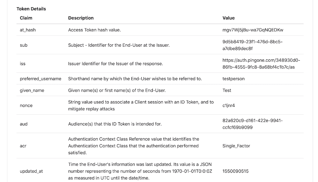Click the Claim column header
The image size is (318, 182).
pyautogui.click(x=26, y=18)
